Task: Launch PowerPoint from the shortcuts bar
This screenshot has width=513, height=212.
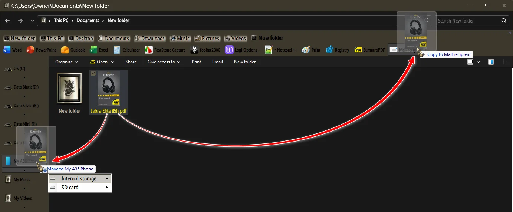Action: coord(41,50)
